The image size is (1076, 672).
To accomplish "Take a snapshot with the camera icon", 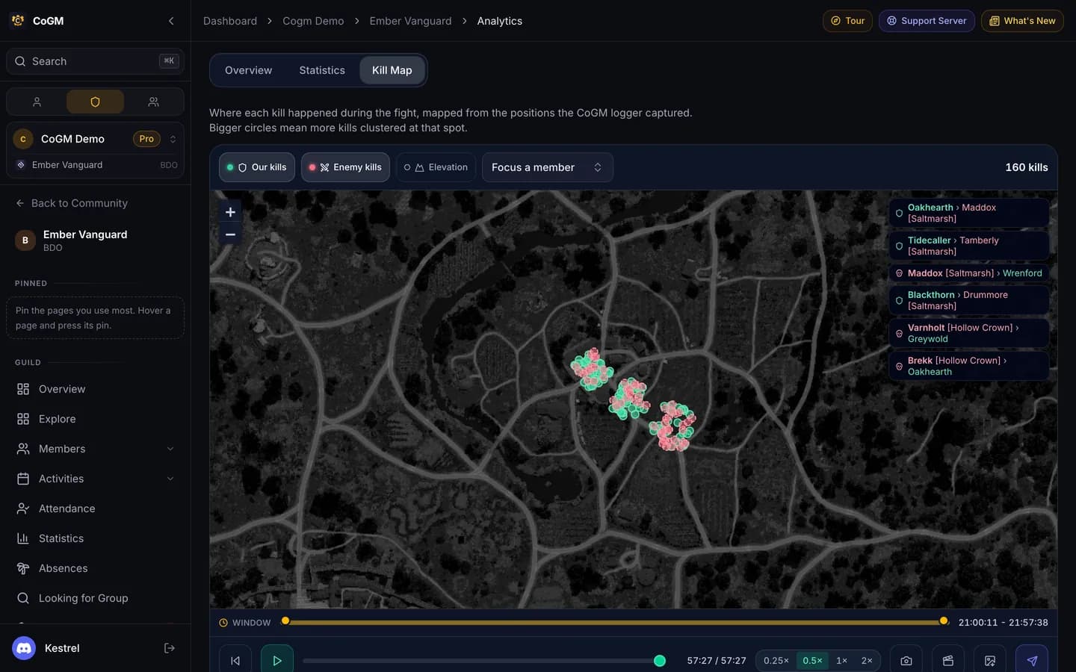I will pyautogui.click(x=906, y=660).
